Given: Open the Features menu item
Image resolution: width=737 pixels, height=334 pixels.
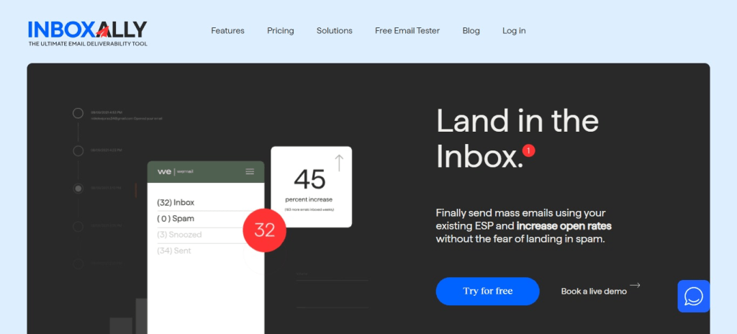Looking at the screenshot, I should [x=227, y=30].
